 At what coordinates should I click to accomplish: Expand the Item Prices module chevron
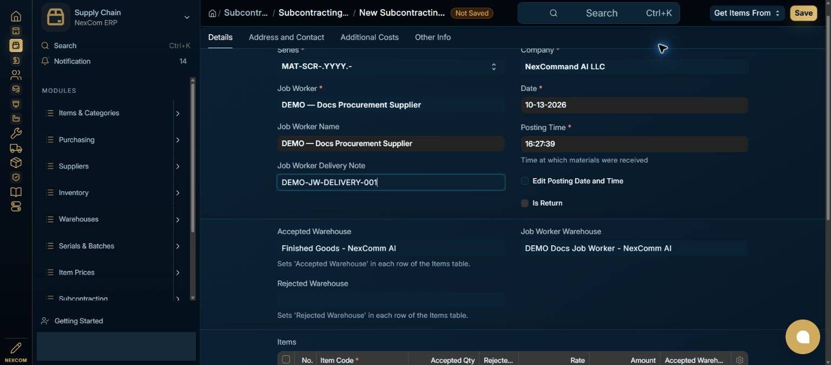pos(177,272)
